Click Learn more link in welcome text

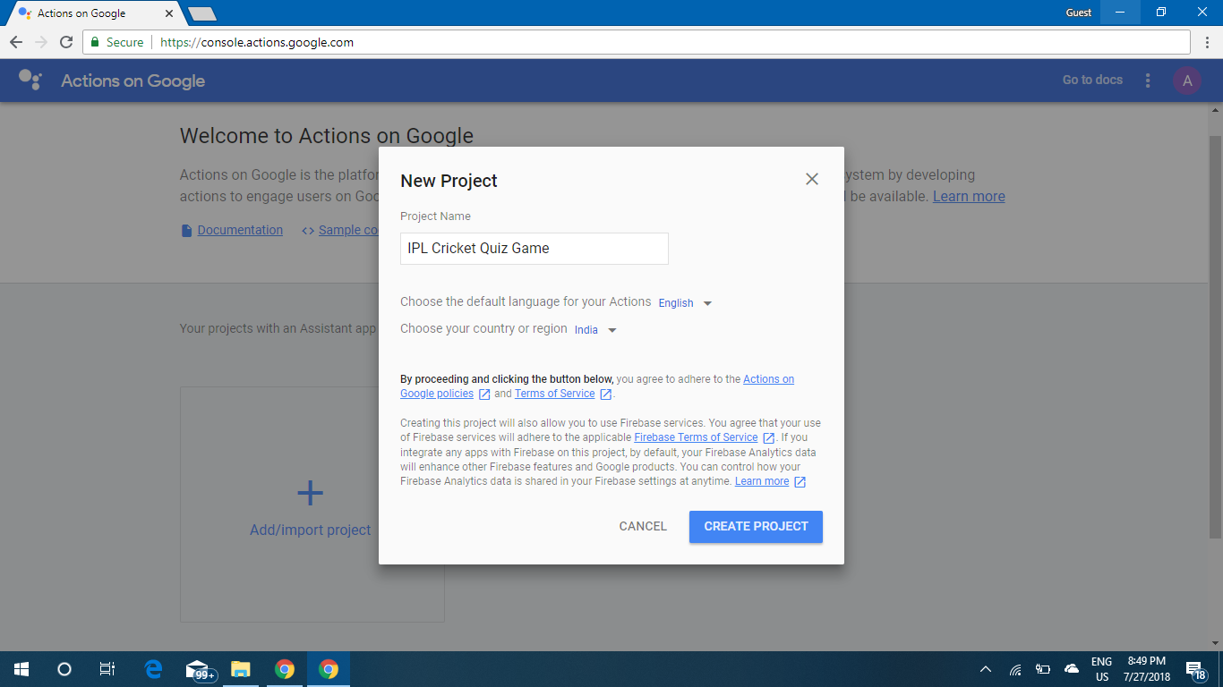969,197
